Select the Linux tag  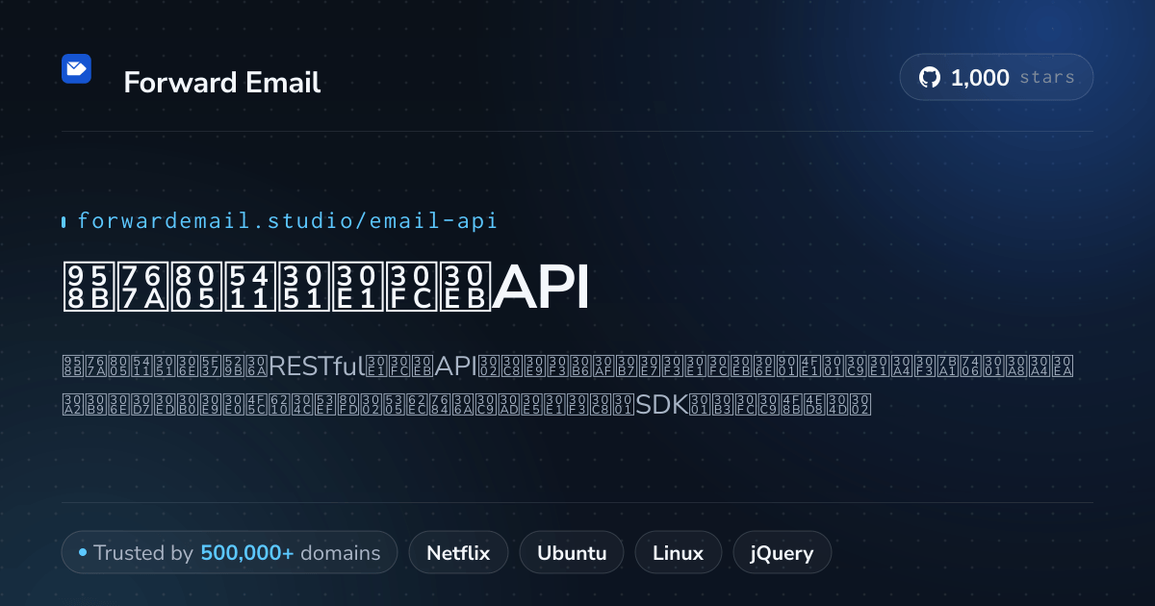click(x=678, y=553)
